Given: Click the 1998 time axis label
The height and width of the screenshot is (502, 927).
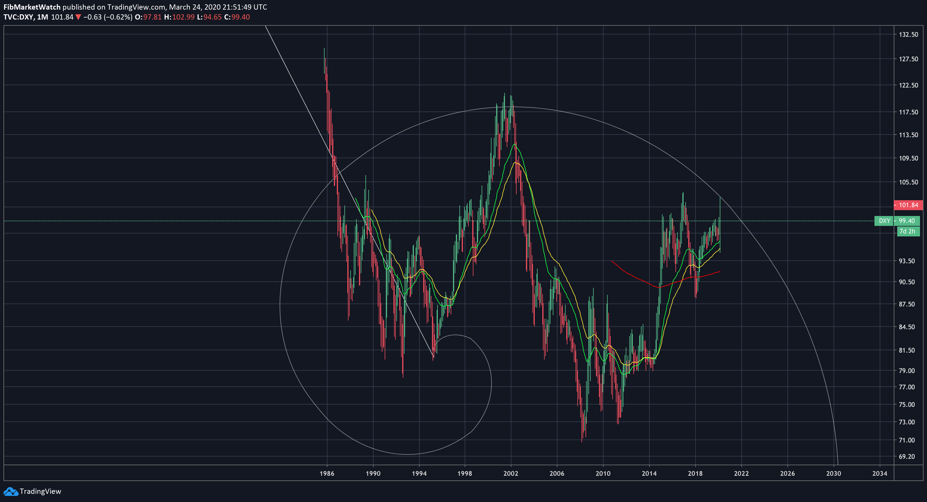Looking at the screenshot, I should (465, 474).
